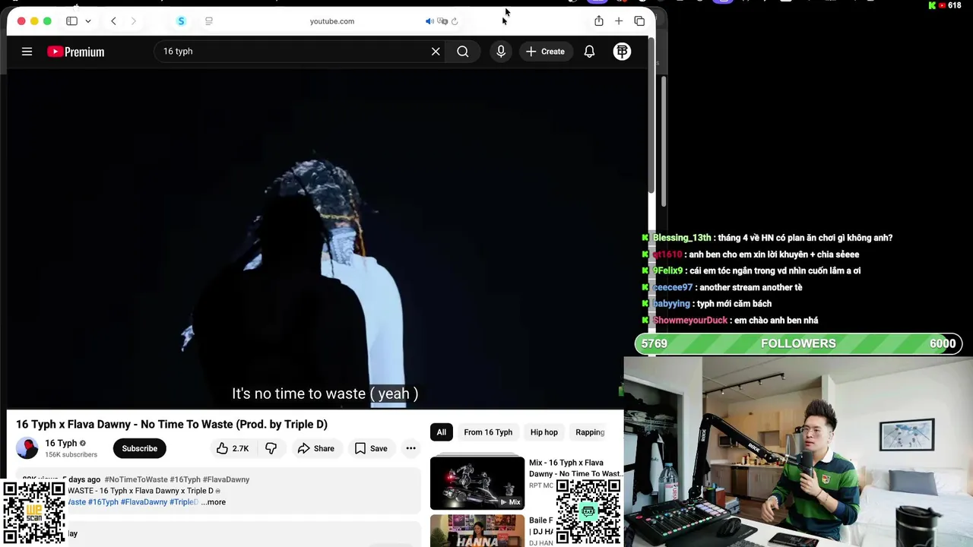Open a new tab with plus icon

coord(619,21)
